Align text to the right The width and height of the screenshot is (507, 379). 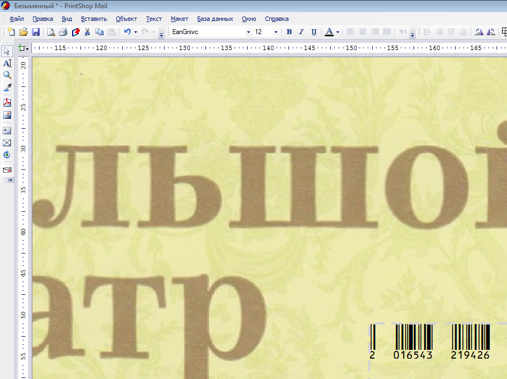(375, 32)
